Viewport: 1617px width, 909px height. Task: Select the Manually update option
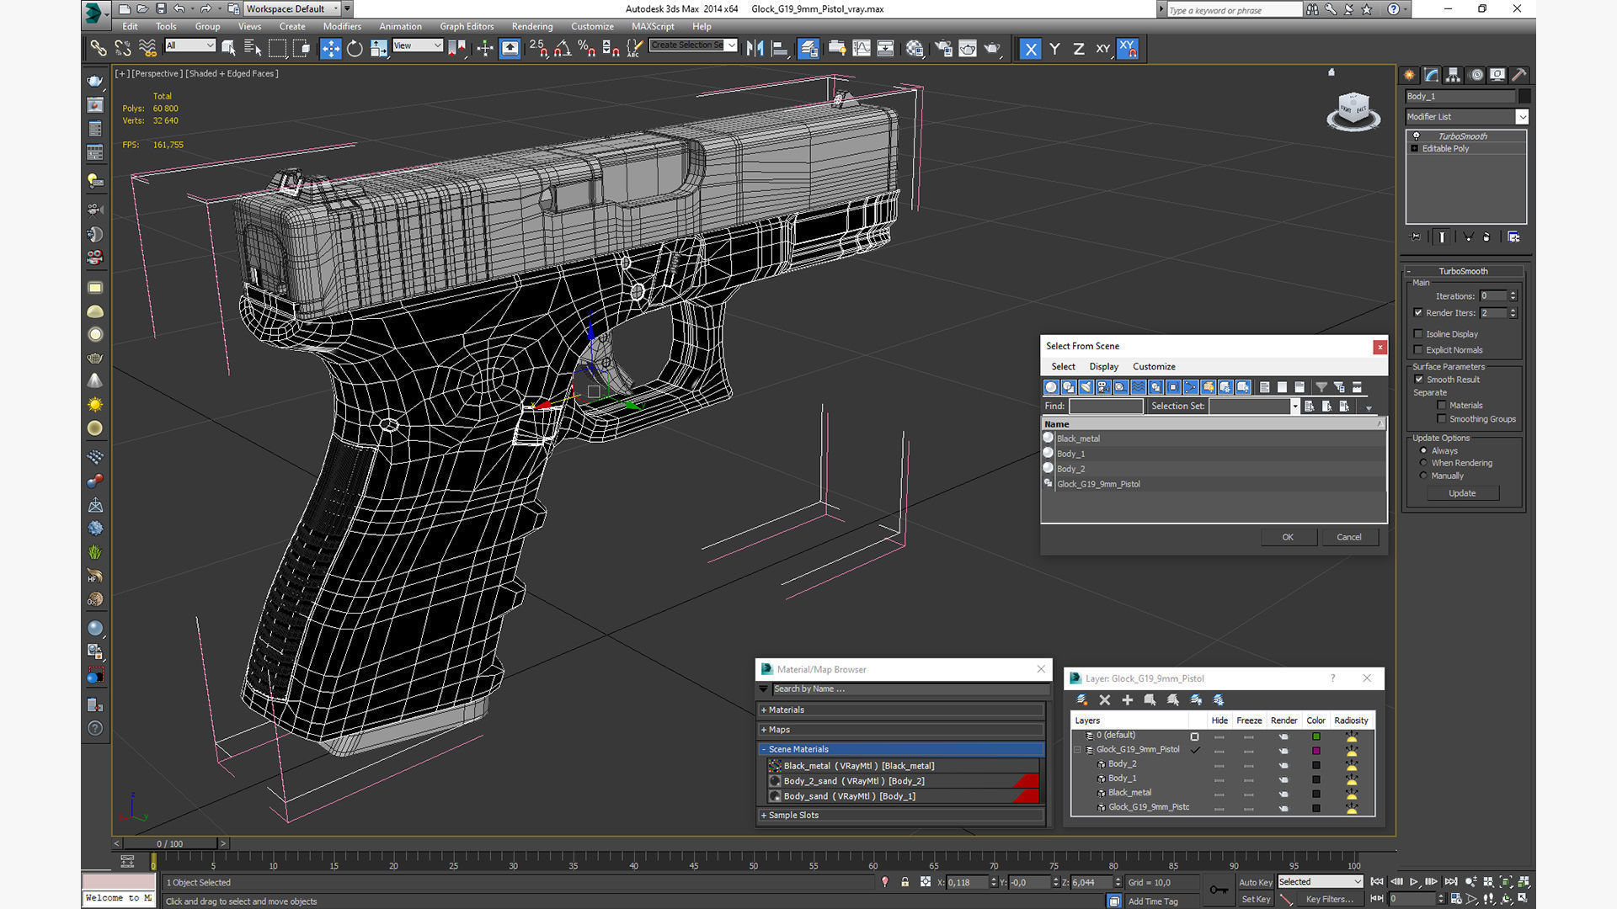point(1424,476)
